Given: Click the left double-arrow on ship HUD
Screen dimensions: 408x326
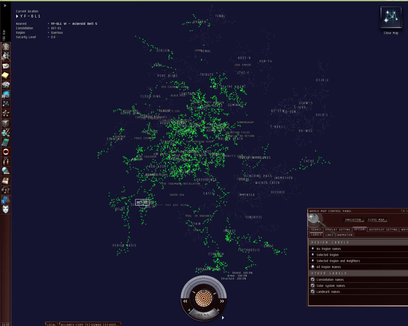Looking at the screenshot, I should click(x=185, y=301).
